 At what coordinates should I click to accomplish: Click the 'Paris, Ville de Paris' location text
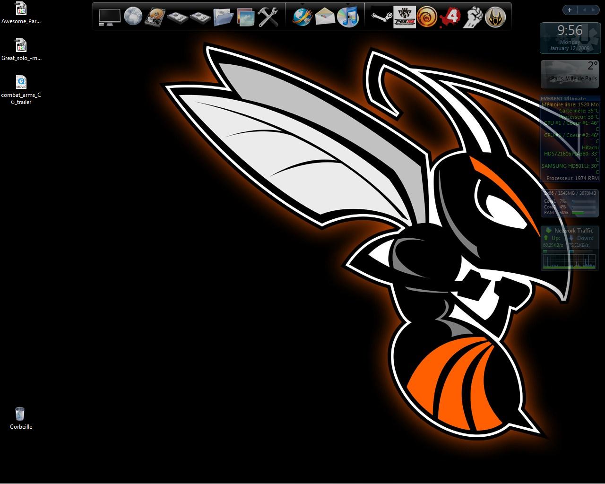574,78
